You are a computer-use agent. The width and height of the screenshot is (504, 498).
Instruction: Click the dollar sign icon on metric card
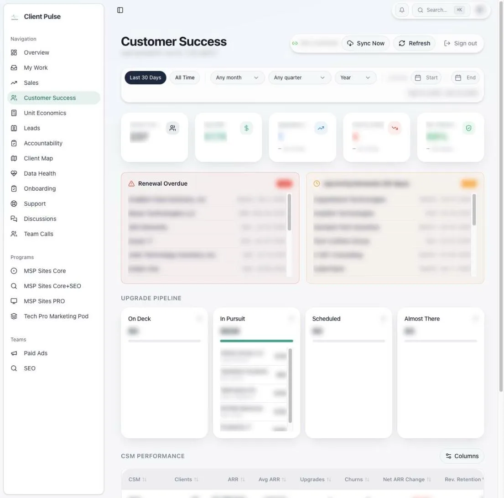pyautogui.click(x=247, y=128)
